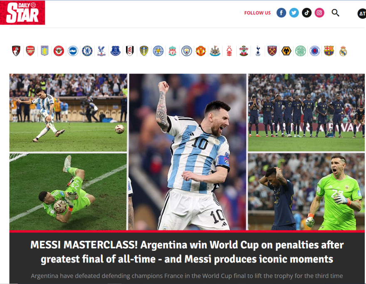Viewport: 366px width, 284px height.
Task: Select the Manchester City club crest
Action: pyautogui.click(x=186, y=51)
